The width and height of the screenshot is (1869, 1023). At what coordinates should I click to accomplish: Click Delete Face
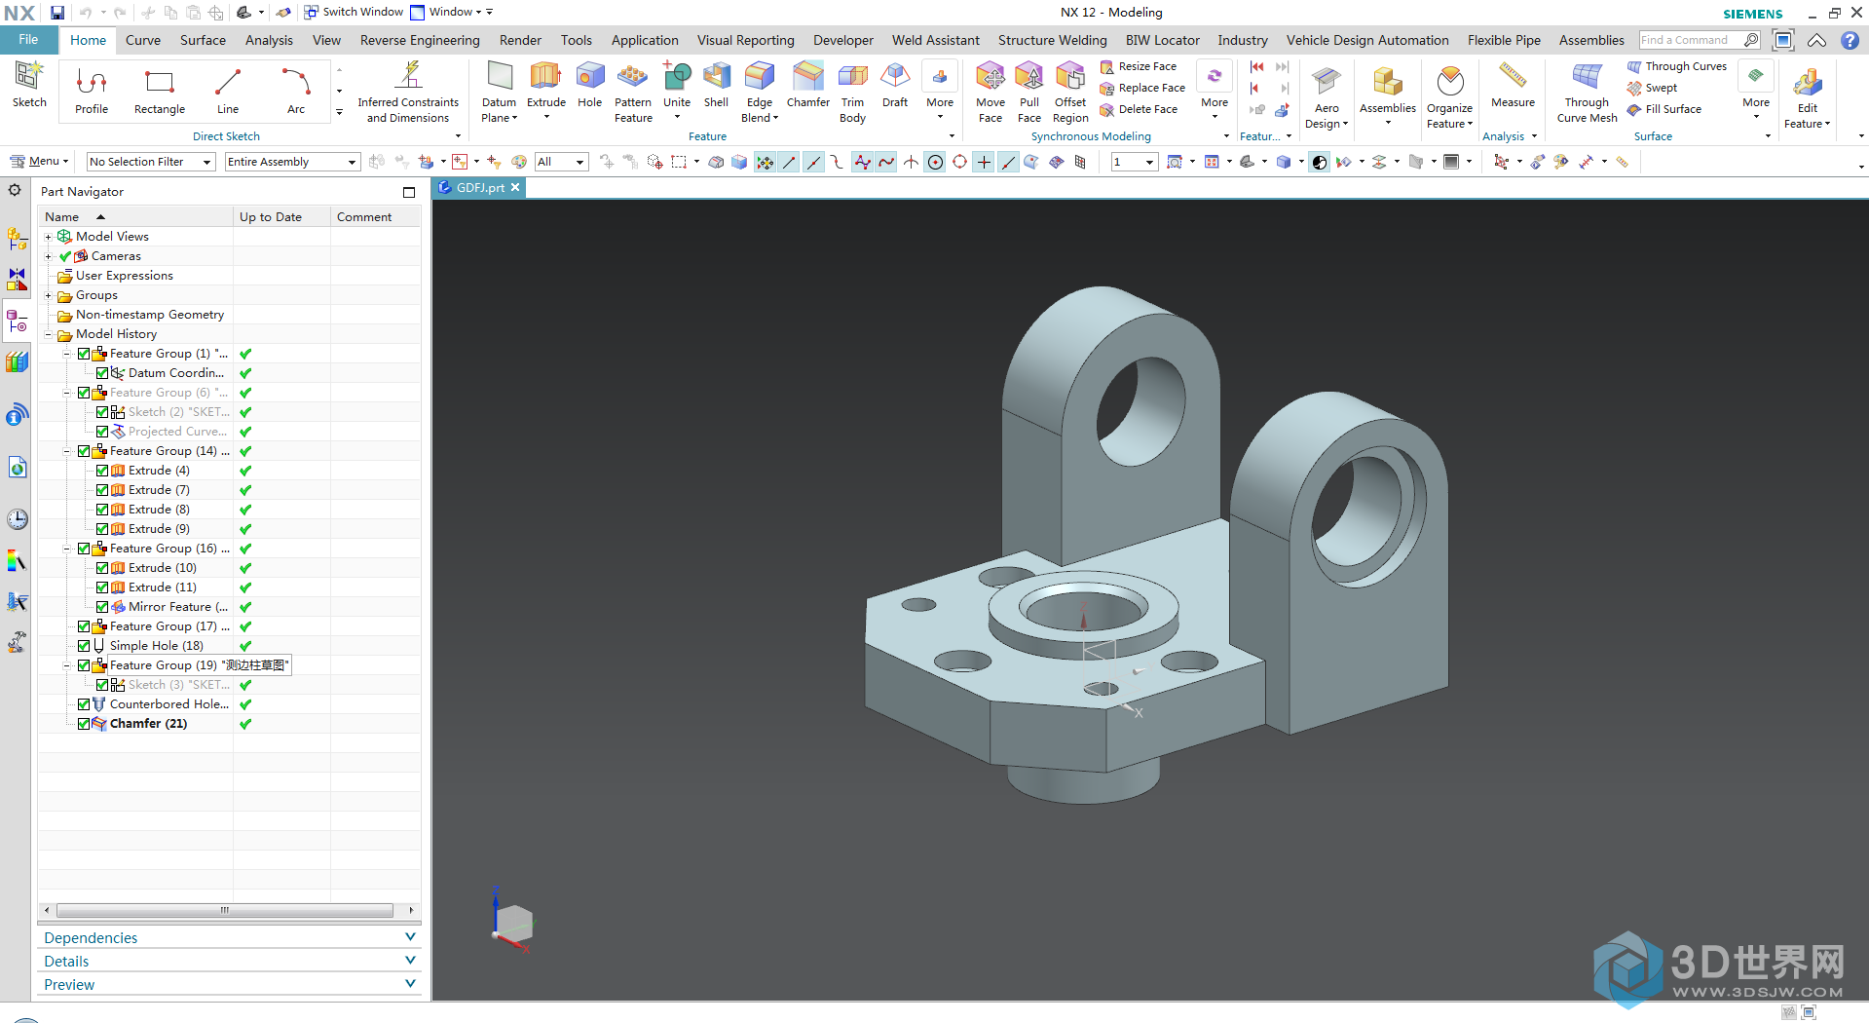pyautogui.click(x=1139, y=109)
